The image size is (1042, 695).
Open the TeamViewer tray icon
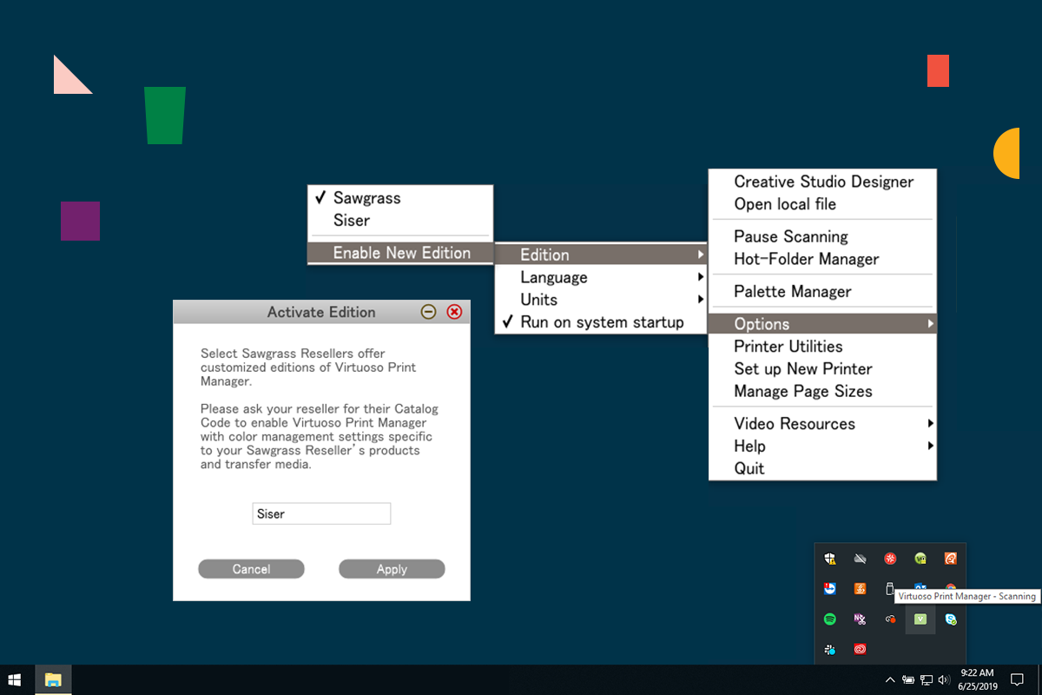coord(830,588)
